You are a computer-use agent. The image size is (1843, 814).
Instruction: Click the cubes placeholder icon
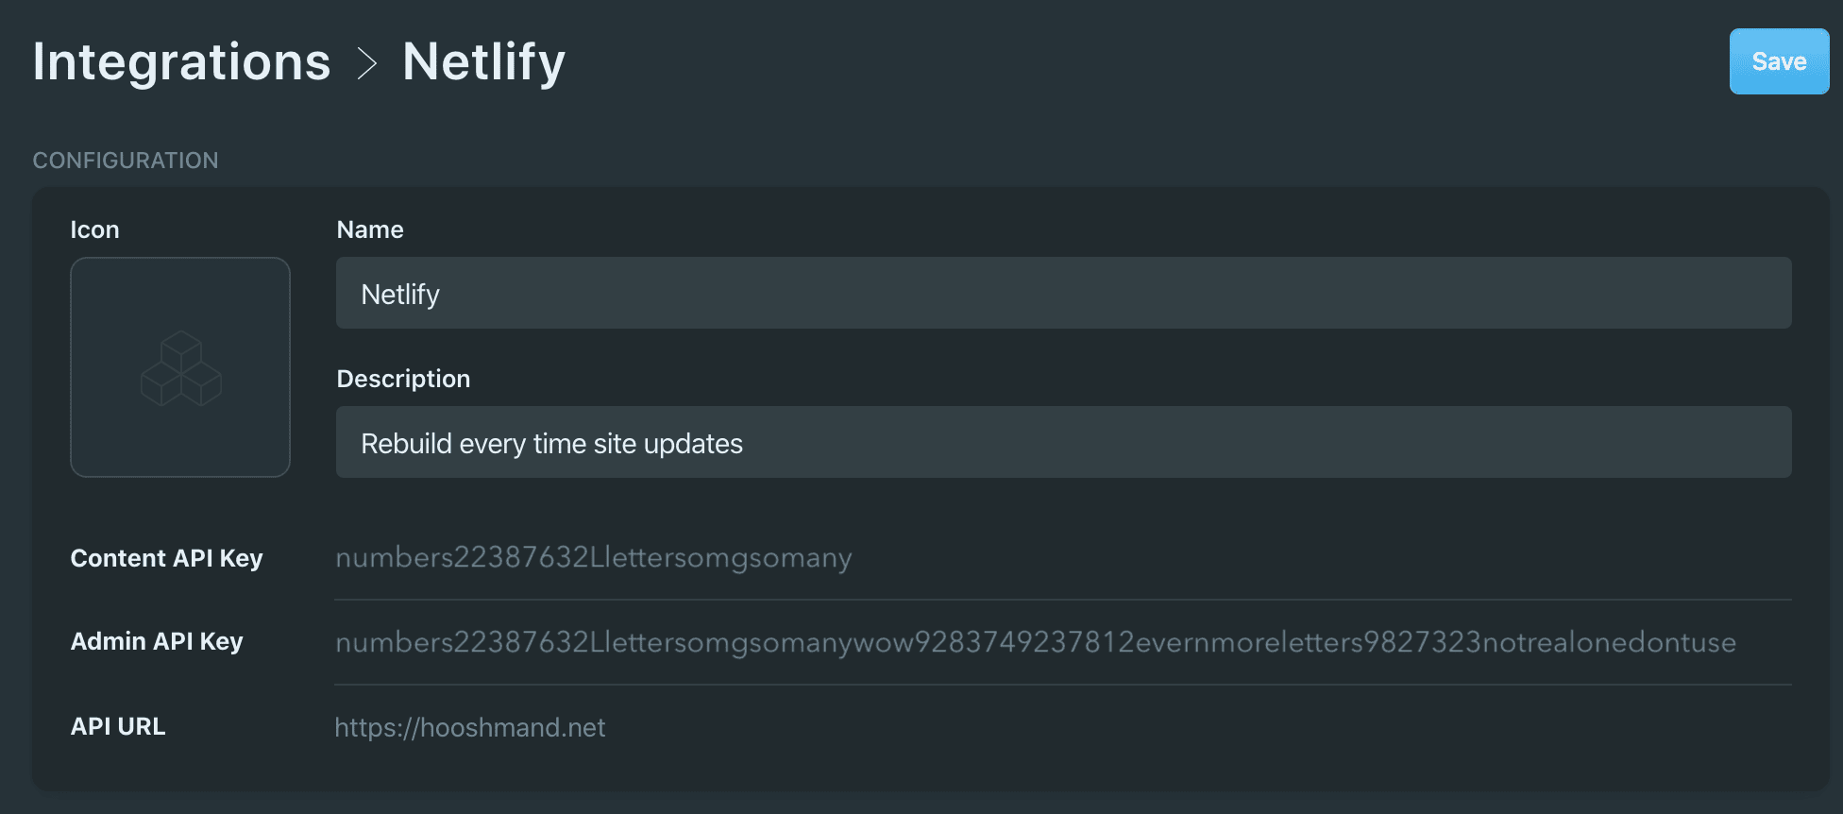pyautogui.click(x=180, y=368)
